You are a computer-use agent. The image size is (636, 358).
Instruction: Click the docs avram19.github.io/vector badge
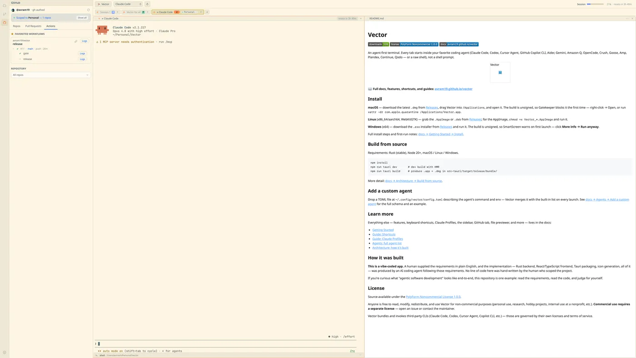459,44
